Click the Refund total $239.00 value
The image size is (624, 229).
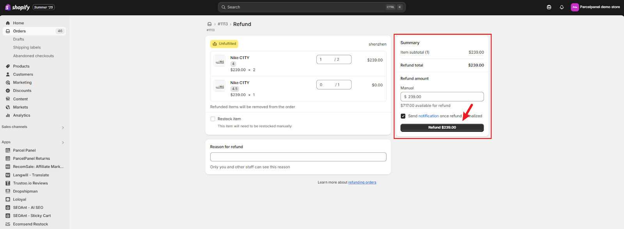[476, 65]
